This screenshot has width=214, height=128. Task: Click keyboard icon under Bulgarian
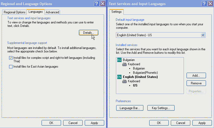124,64
